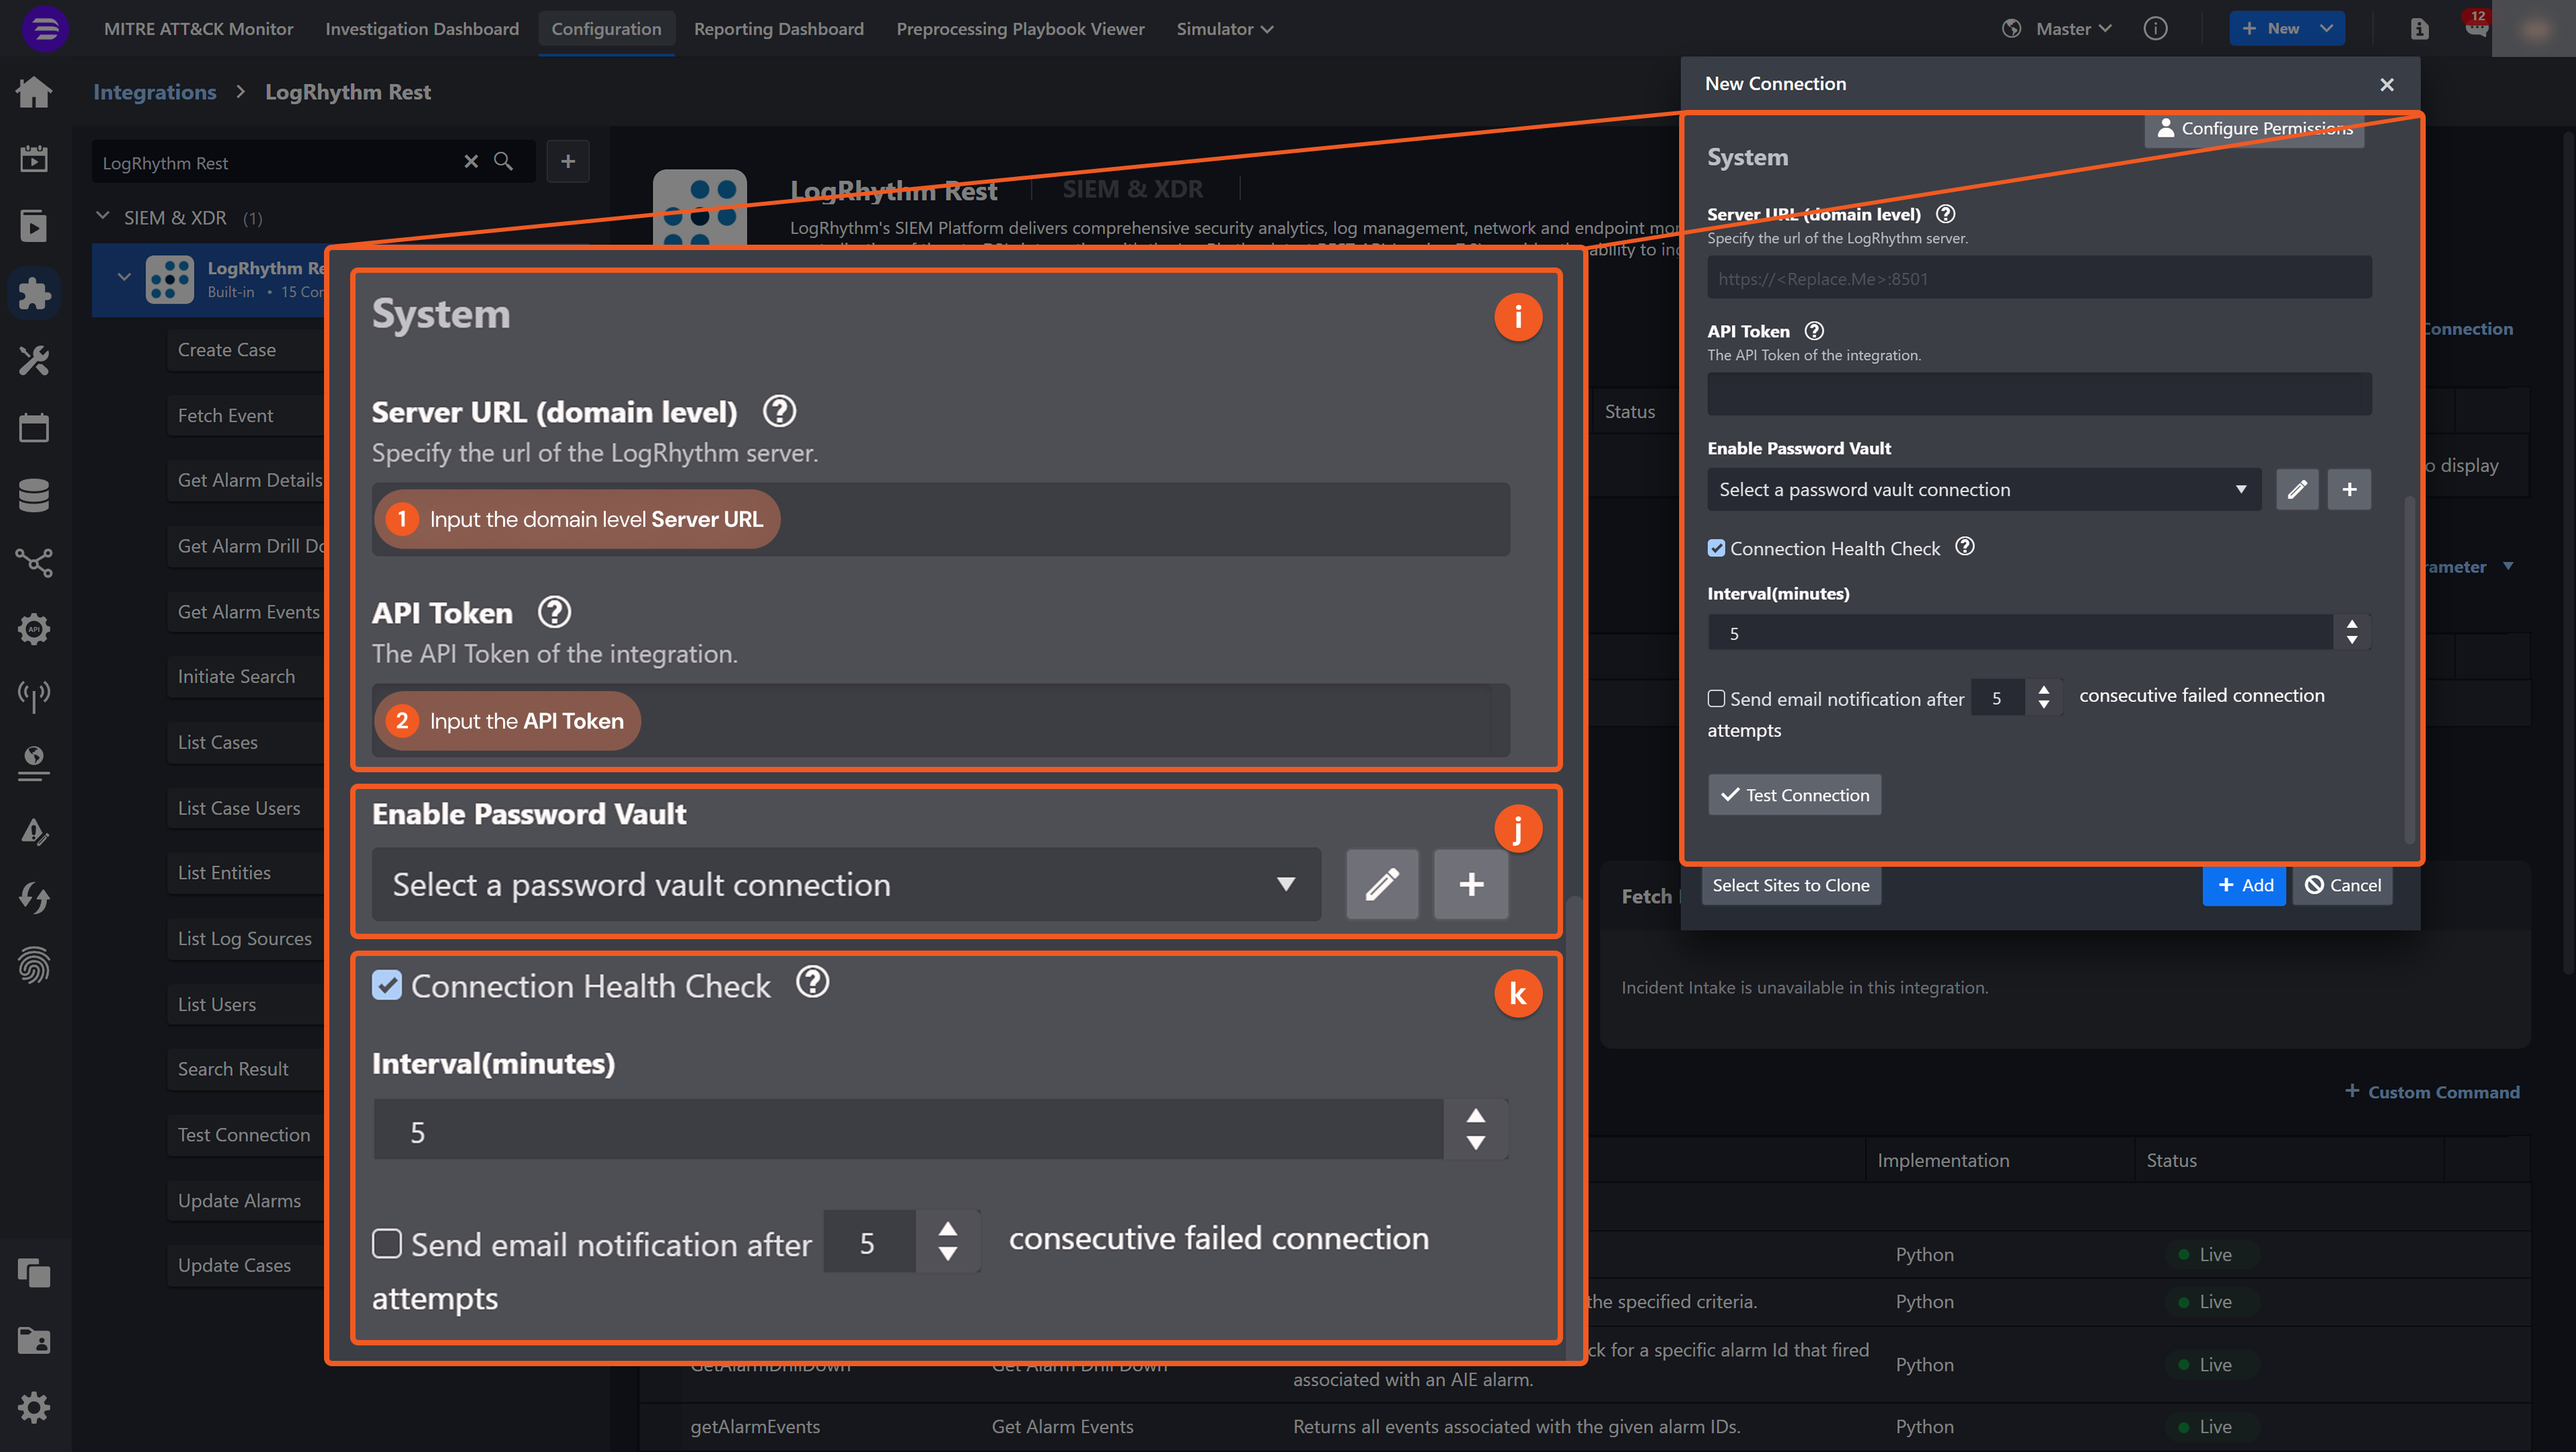2576x1452 pixels.
Task: Click the pencil icon beside the password vault dropdown
Action: 2297,489
